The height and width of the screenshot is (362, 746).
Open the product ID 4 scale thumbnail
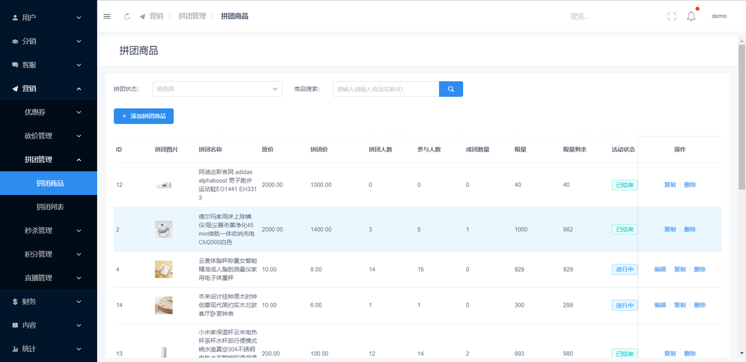click(163, 269)
